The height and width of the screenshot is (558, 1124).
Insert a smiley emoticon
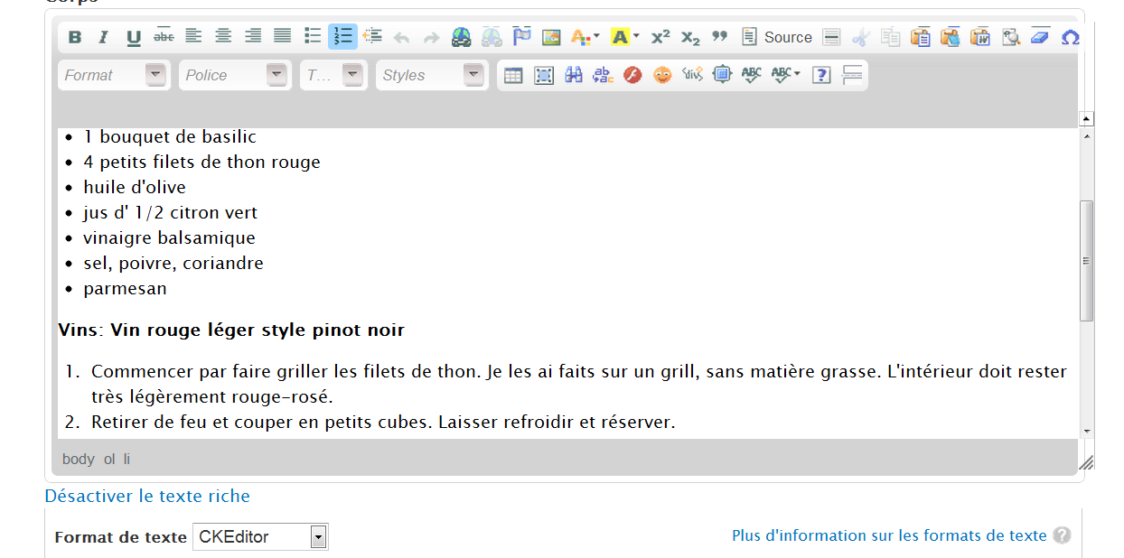pos(662,75)
